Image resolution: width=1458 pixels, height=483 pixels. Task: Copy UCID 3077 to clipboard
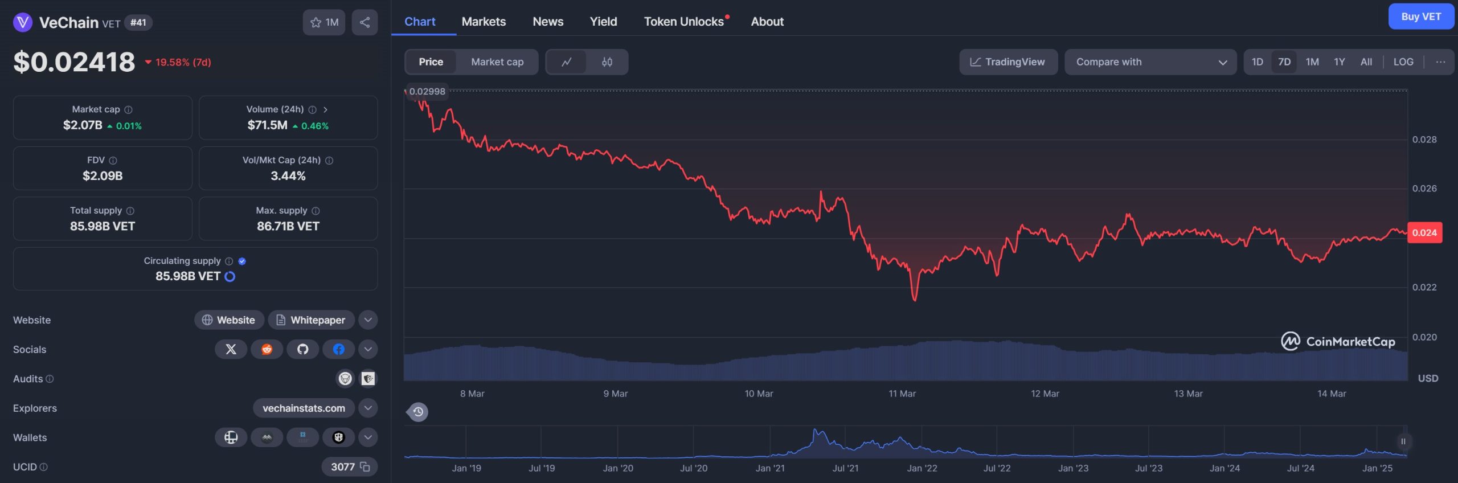366,467
